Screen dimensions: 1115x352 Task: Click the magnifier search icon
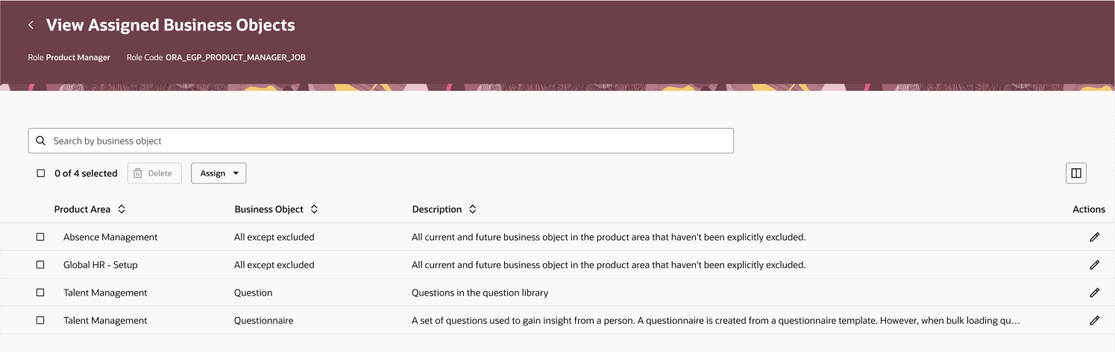(41, 141)
